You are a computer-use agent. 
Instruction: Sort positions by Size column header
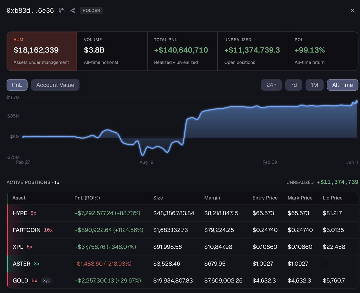coord(158,198)
